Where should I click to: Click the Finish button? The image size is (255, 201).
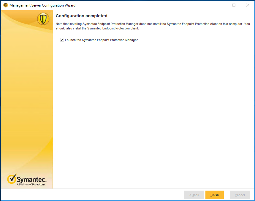pos(215,195)
